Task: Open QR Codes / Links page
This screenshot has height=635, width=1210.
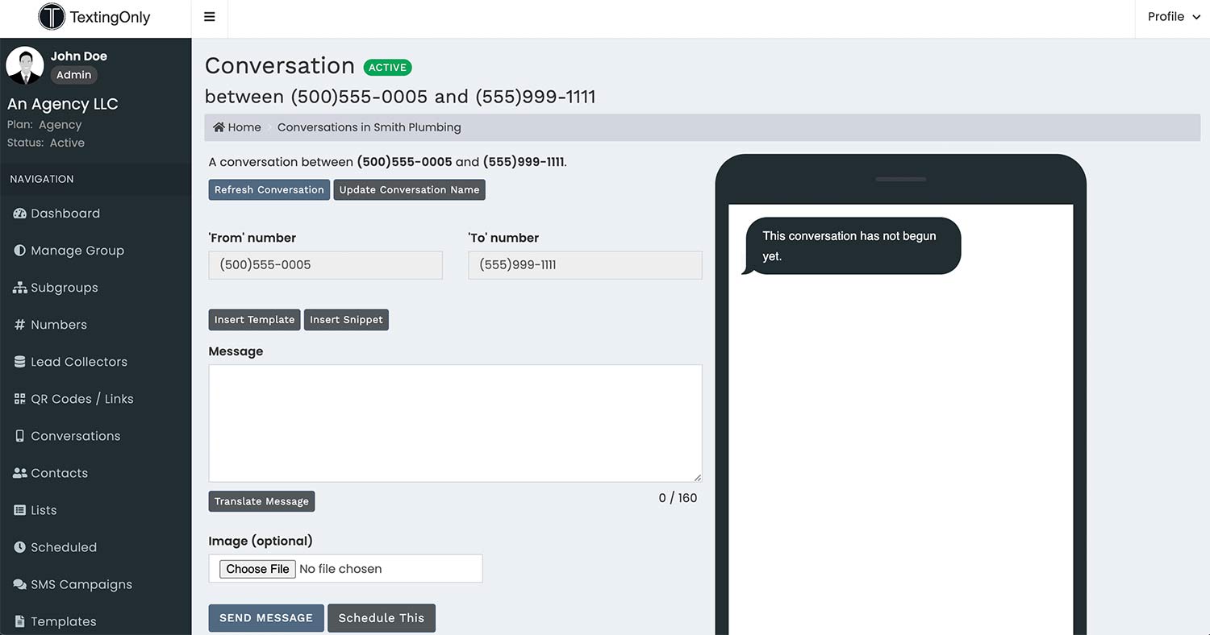Action: coord(81,399)
